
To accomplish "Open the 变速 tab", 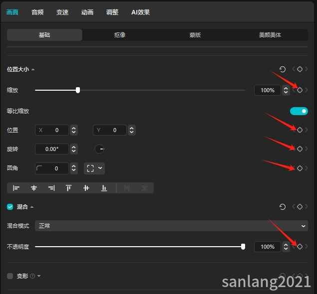I will [x=62, y=12].
